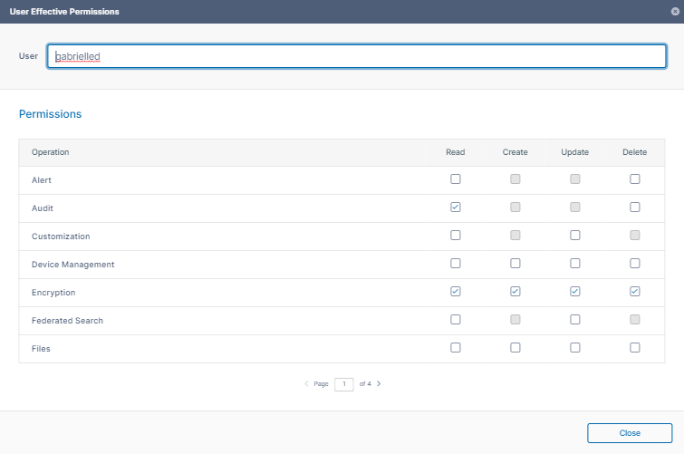
Task: Uncheck Audit Read checkbox
Action: [456, 207]
